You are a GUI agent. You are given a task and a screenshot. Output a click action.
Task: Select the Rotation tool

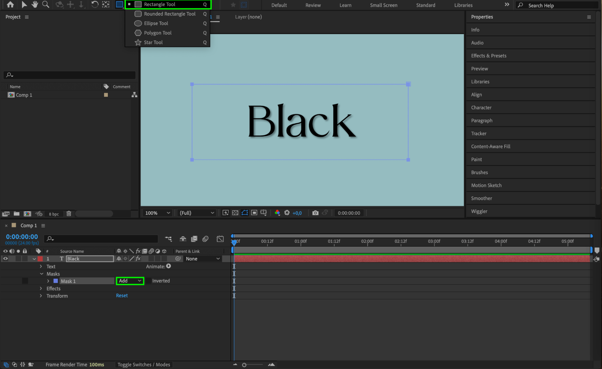pos(95,4)
